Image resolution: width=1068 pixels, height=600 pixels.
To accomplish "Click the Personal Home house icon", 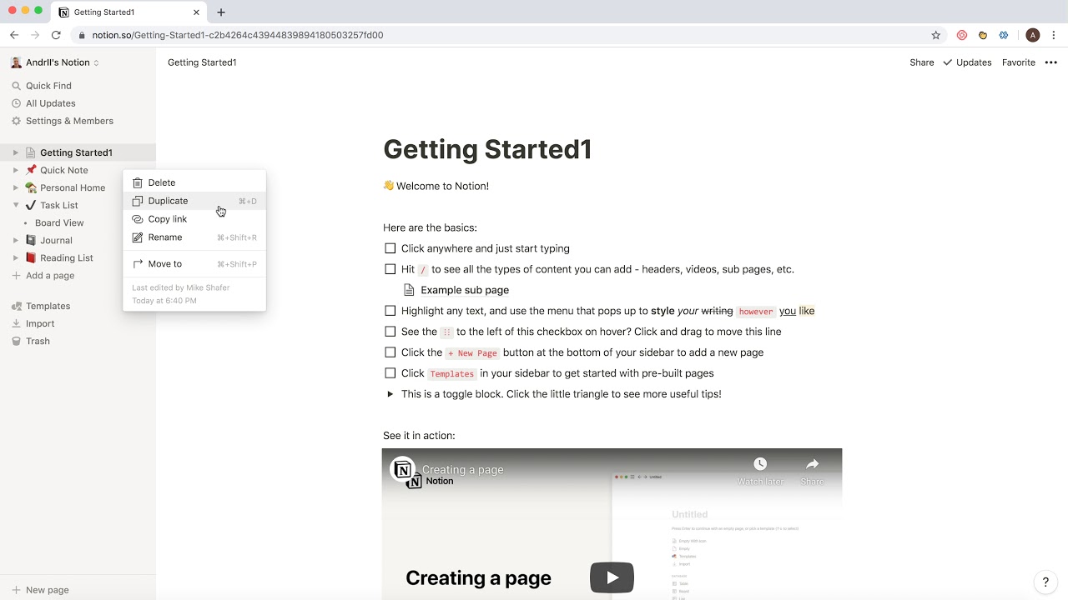I will point(31,187).
